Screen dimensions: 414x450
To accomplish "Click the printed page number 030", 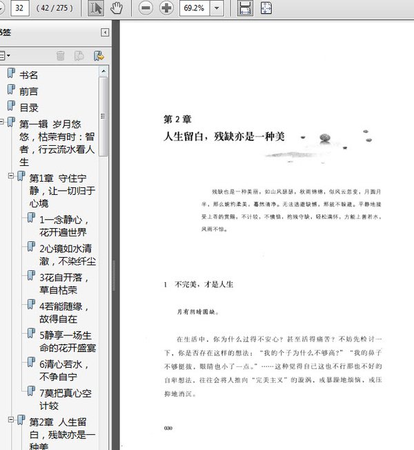I will pyautogui.click(x=168, y=428).
